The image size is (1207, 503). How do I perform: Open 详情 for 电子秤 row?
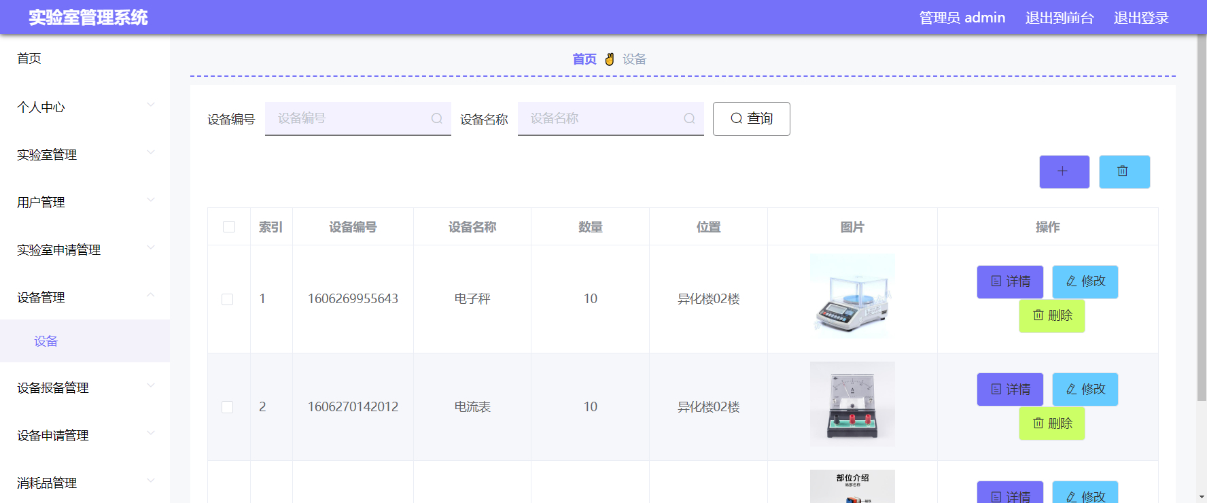(x=1010, y=281)
